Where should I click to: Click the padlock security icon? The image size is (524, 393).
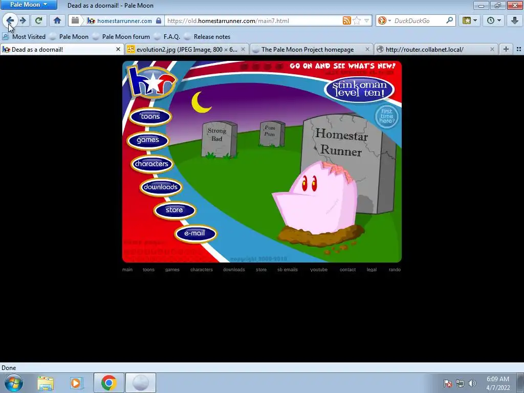[159, 20]
